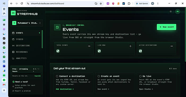Open a new tab with the plus icon

[x=4, y=90]
